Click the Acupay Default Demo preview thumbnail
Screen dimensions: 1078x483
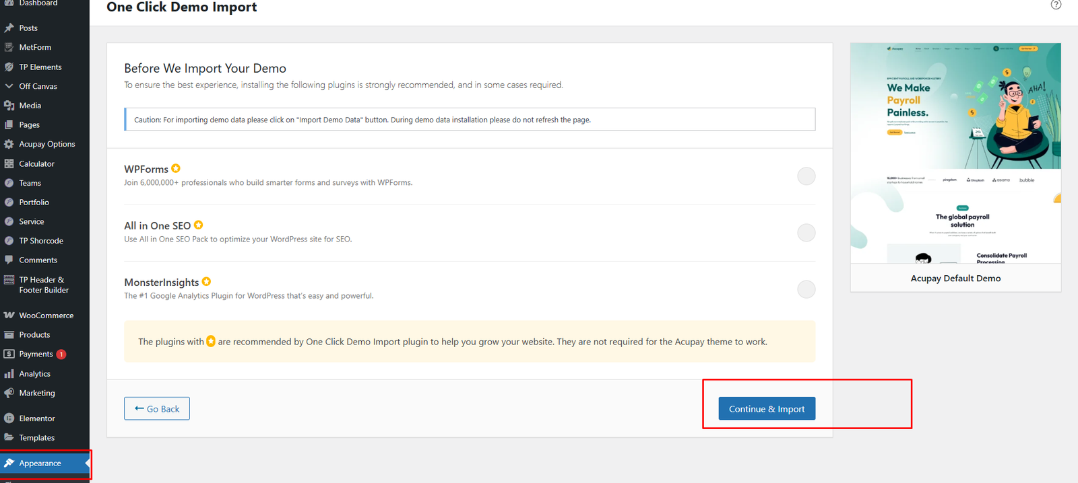pyautogui.click(x=955, y=153)
